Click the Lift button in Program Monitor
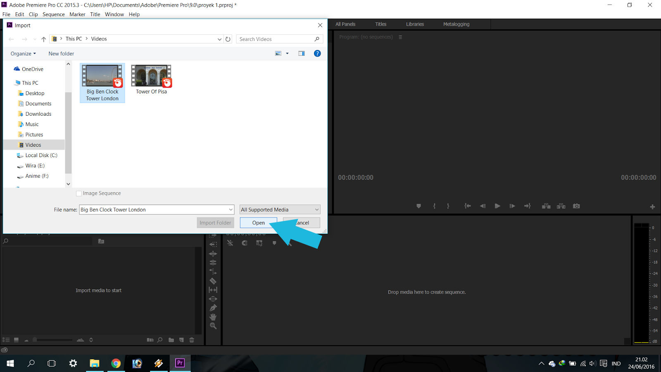The image size is (661, 372). (x=546, y=206)
